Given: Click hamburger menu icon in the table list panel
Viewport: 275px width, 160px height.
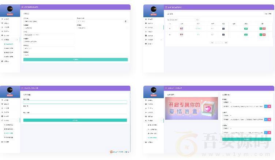Looking at the screenshot, I should pos(166,7).
